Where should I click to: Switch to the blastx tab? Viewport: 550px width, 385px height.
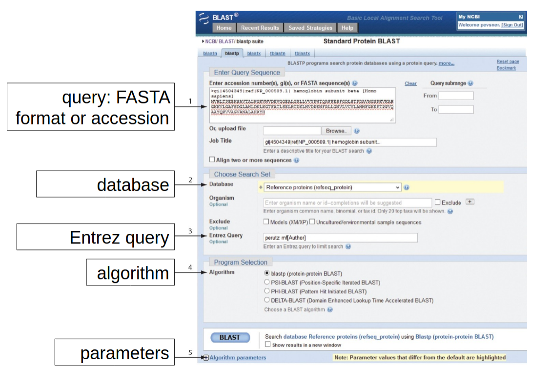click(254, 53)
